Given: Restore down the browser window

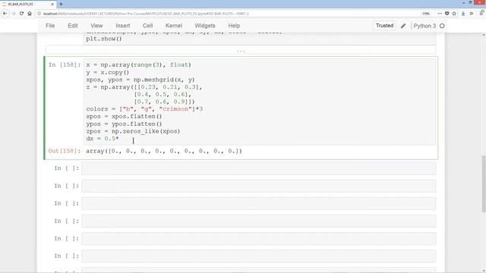Looking at the screenshot, I should click(471, 3).
